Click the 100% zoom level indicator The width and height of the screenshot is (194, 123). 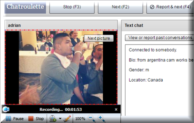(80, 119)
